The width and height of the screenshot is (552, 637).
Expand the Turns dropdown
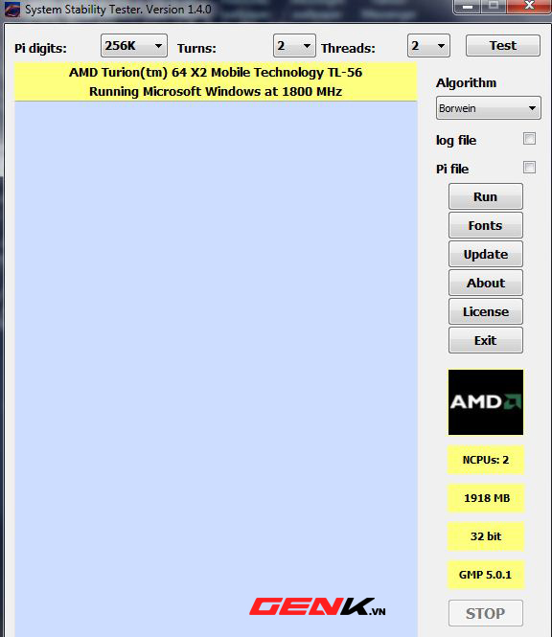tap(294, 46)
